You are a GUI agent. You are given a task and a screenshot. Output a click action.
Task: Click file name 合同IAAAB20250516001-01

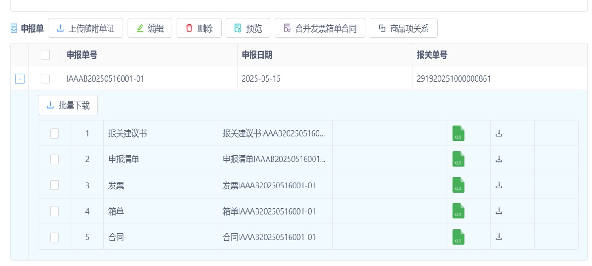[269, 237]
